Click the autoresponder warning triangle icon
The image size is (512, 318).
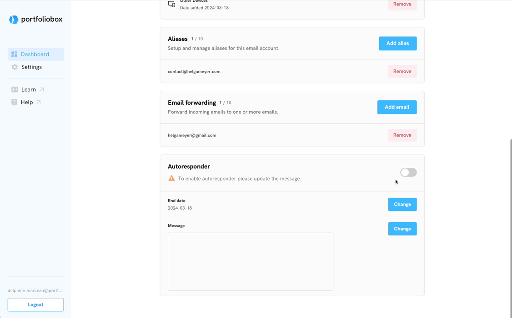(x=171, y=178)
